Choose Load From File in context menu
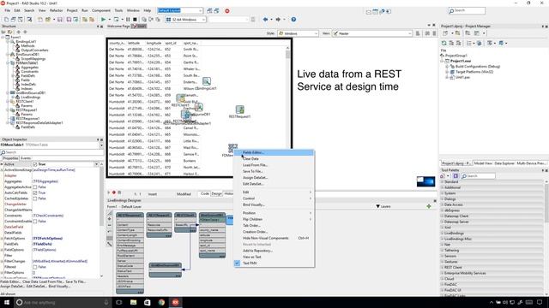The width and height of the screenshot is (549, 308). pyautogui.click(x=274, y=165)
